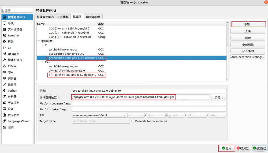Image resolution: width=268 pixels, height=153 pixels.
Task: Open the 设计师 pencil icon
Action: (x=5, y=84)
